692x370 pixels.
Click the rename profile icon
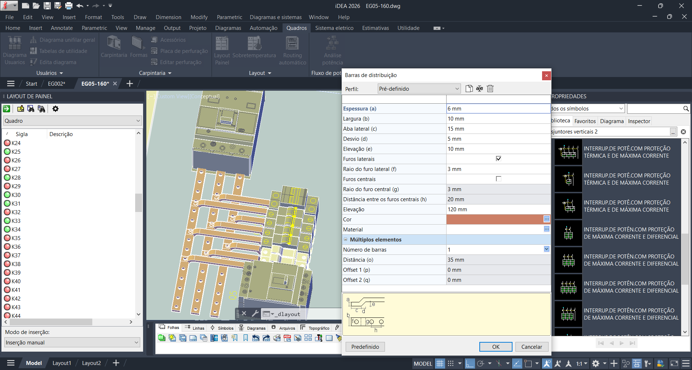coord(479,89)
